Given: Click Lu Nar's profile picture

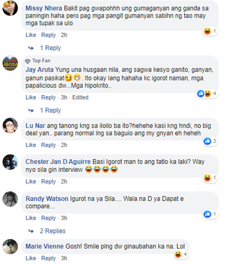Looking at the screenshot, I should click(10, 126).
